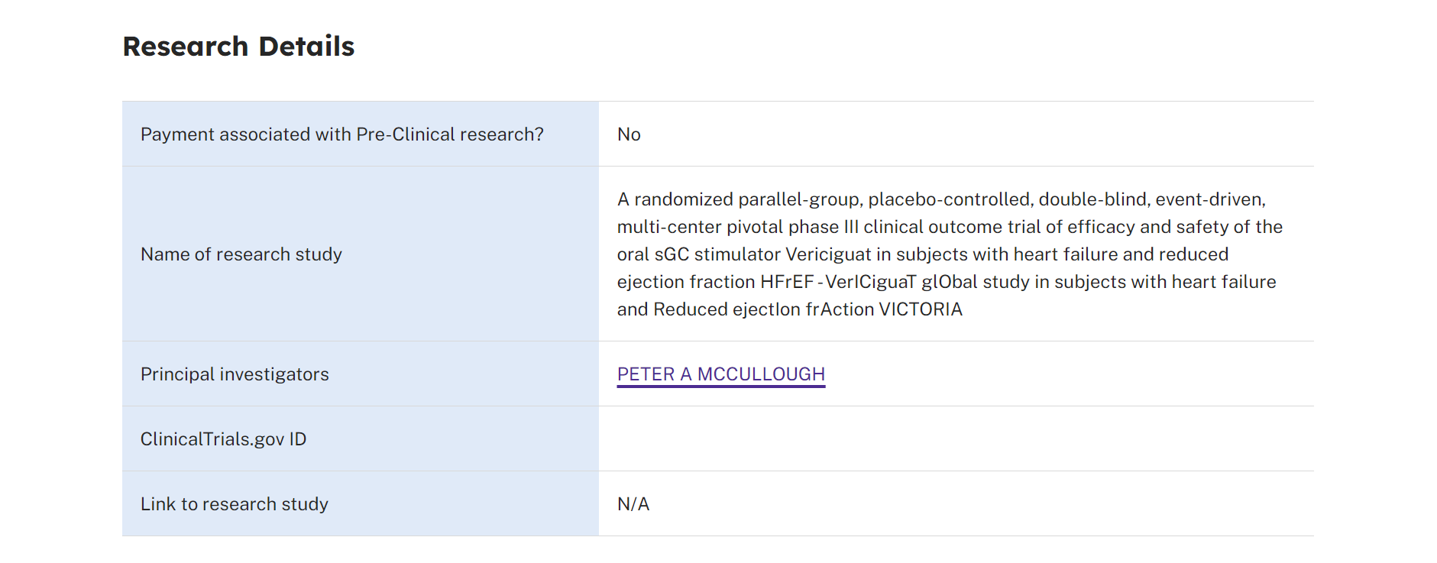Click the line reading multi-center pivotal phase III
Viewport: 1437px width, 563px height.
click(950, 227)
